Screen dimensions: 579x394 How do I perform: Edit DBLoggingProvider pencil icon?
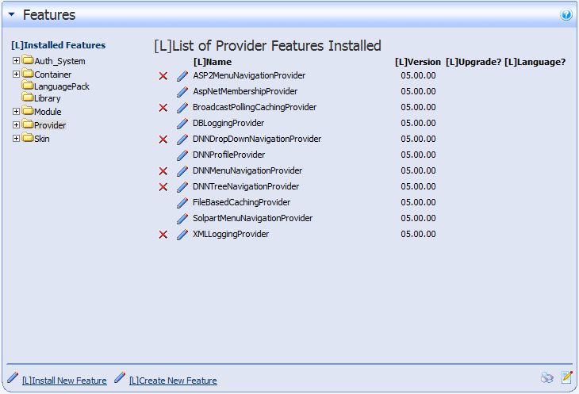pos(182,124)
